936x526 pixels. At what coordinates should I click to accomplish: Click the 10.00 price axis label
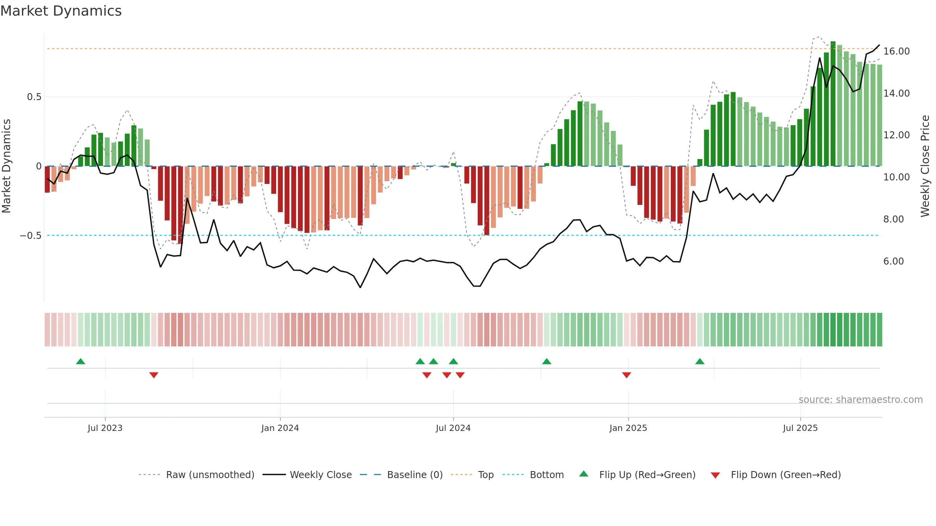(x=897, y=177)
